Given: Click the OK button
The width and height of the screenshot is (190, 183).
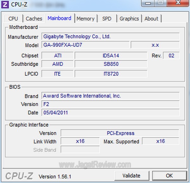Looking at the screenshot, I should tap(169, 176).
